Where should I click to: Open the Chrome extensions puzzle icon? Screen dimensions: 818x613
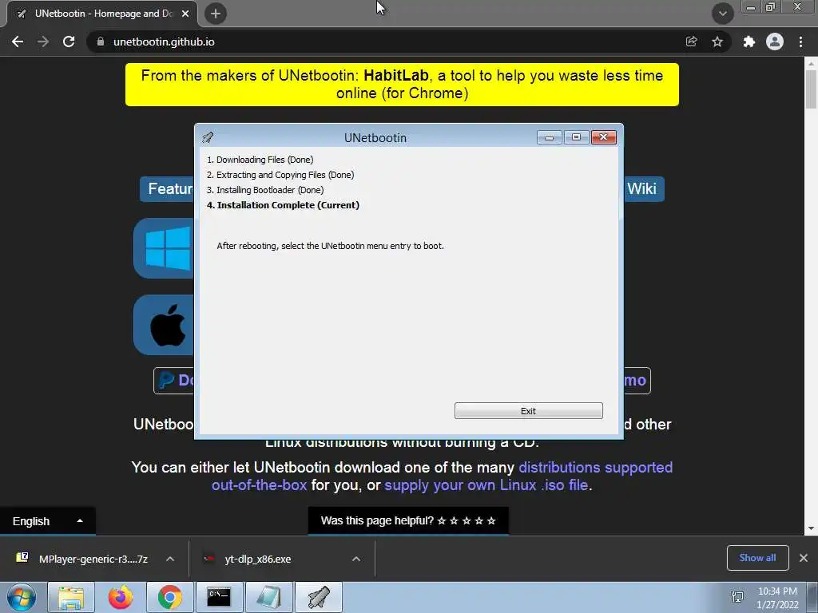(749, 42)
